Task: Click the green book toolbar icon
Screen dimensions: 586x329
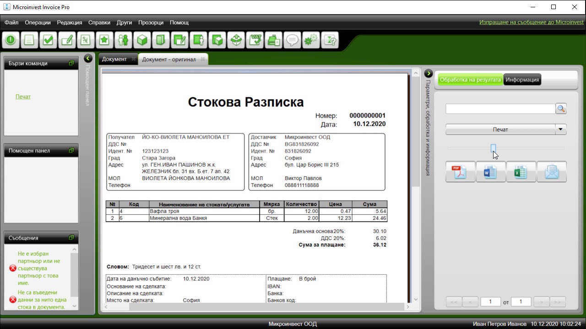Action: point(161,40)
